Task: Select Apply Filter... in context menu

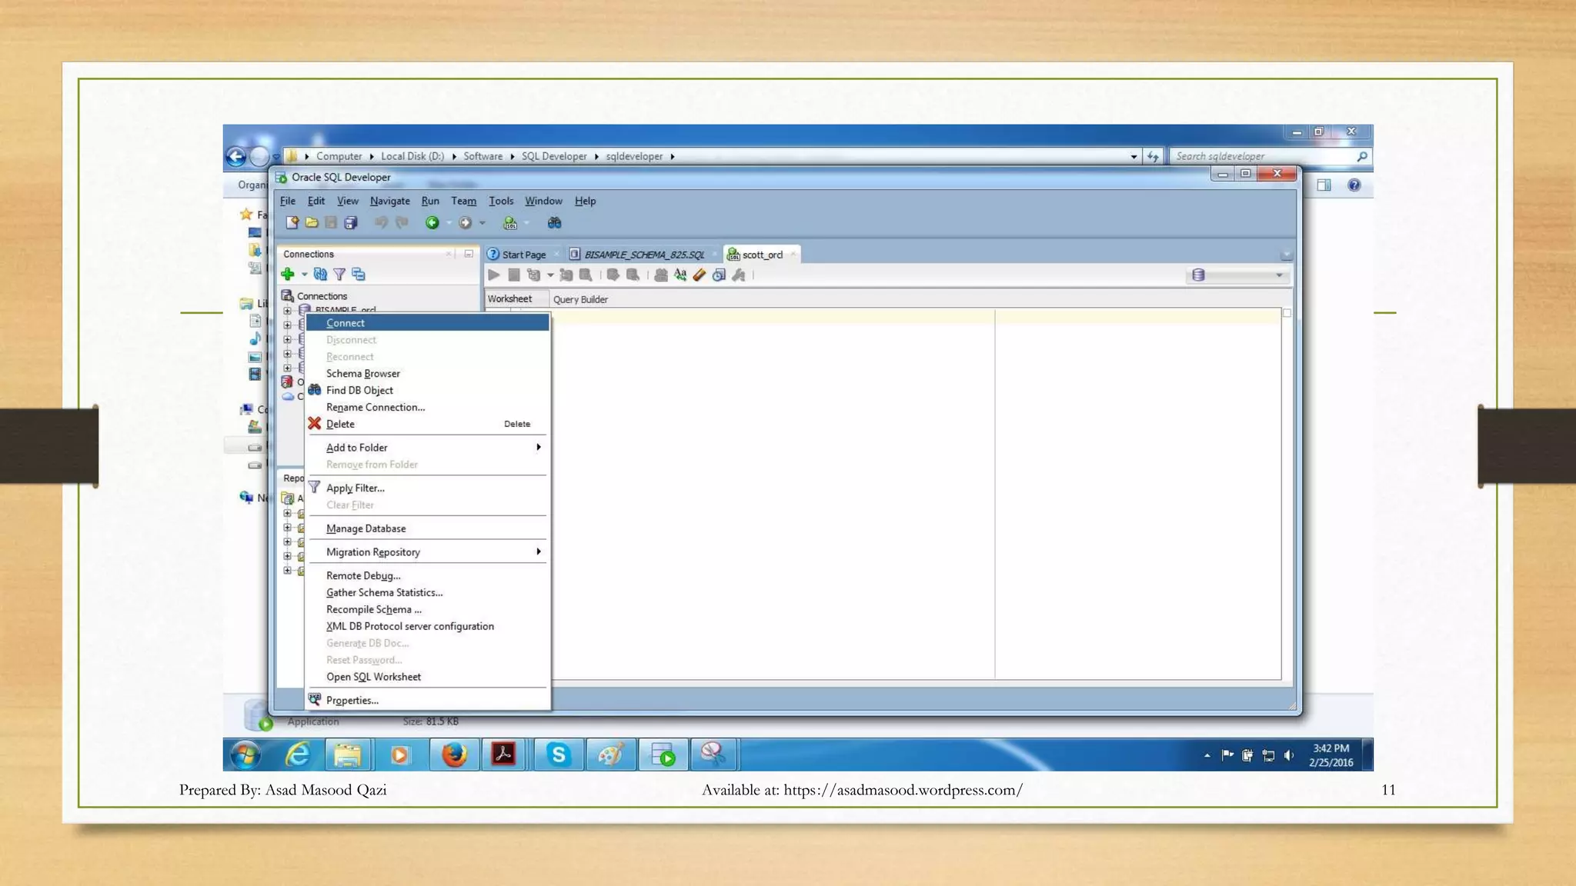Action: tap(428, 488)
